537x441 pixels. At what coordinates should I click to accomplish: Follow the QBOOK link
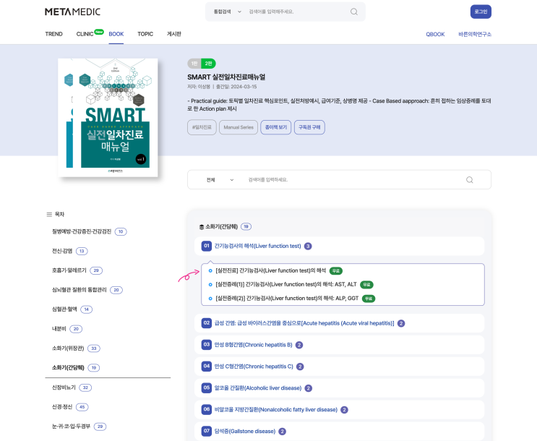435,34
